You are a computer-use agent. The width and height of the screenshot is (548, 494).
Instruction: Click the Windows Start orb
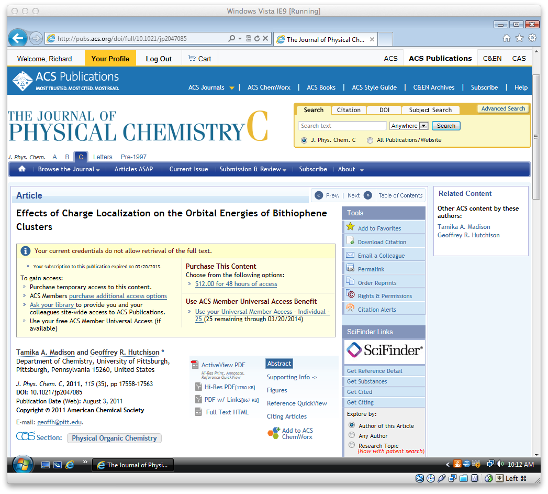click(23, 465)
